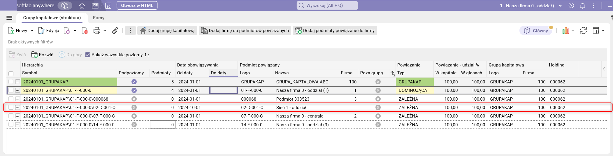
Task: Click the home icon in top bar
Action: click(x=82, y=6)
